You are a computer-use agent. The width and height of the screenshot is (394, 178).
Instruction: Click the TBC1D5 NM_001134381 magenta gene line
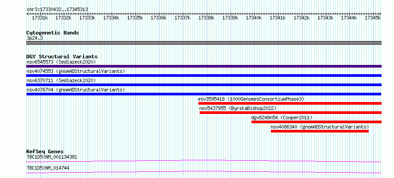tap(204, 161)
